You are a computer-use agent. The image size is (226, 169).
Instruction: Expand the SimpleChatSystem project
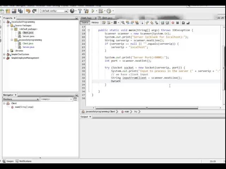pos(4,54)
